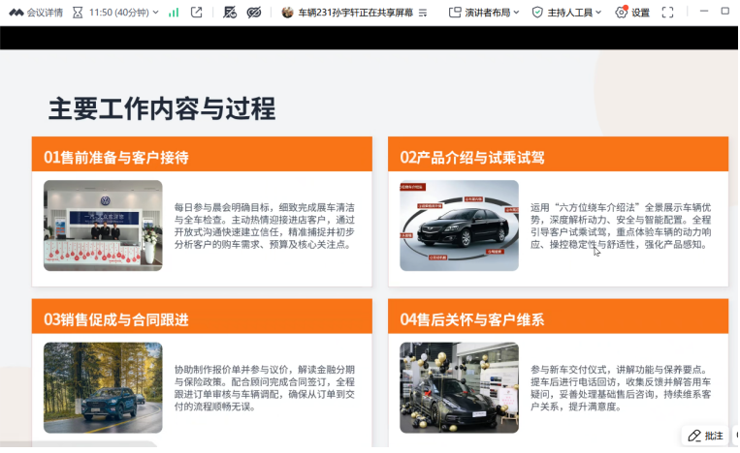The image size is (740, 453).
Task: Open the list icon beside the sharing label
Action: pyautogui.click(x=423, y=13)
